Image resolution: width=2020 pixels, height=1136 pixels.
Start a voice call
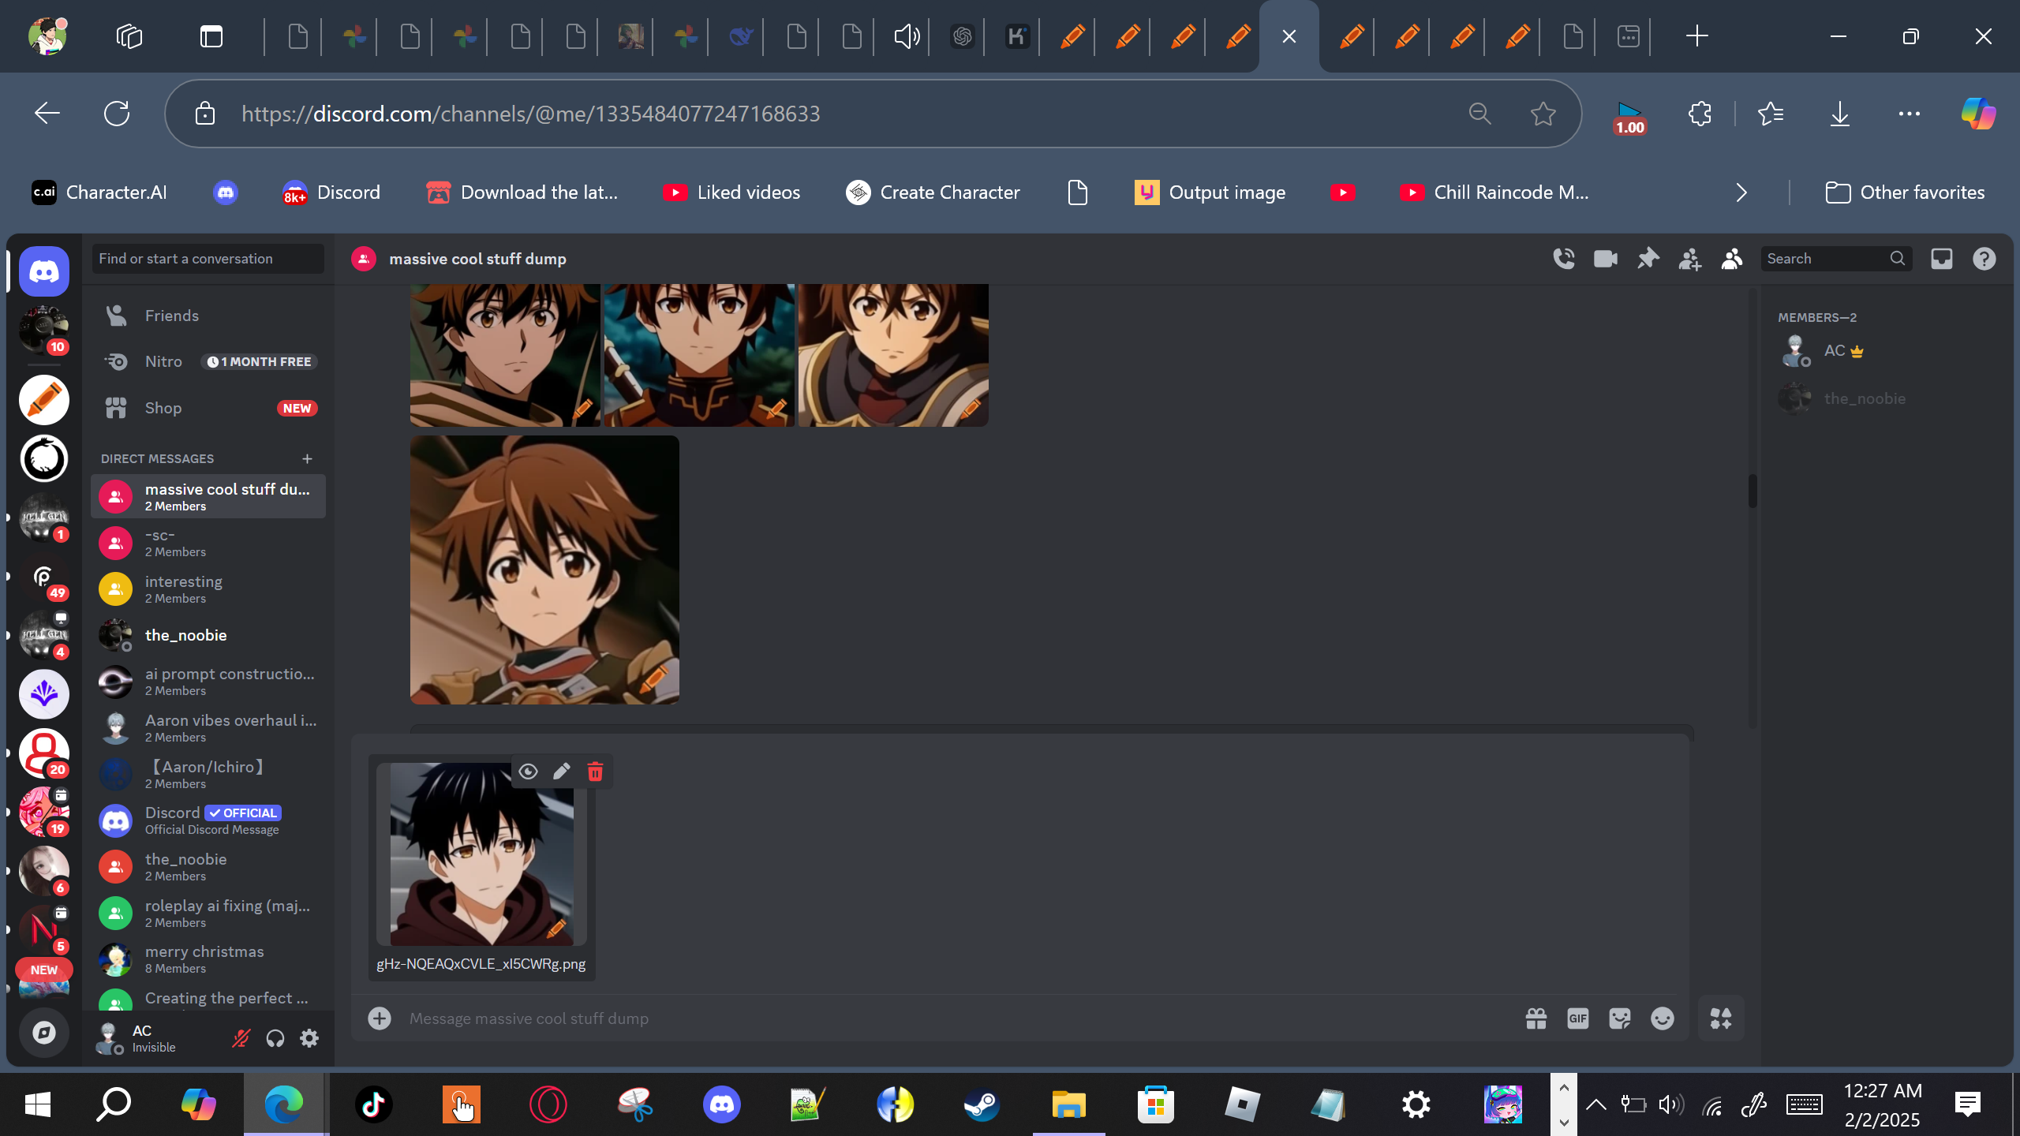tap(1563, 259)
